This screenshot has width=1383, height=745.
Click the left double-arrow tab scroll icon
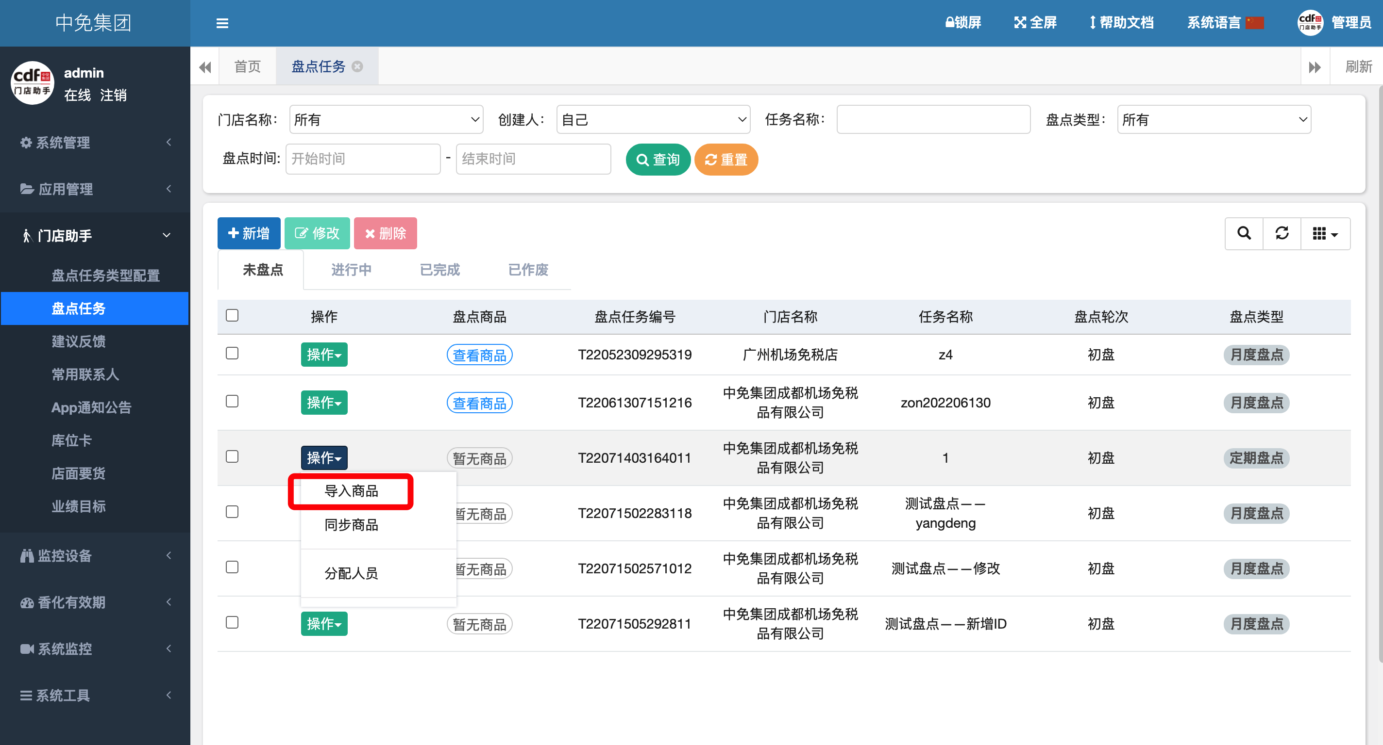[x=204, y=67]
